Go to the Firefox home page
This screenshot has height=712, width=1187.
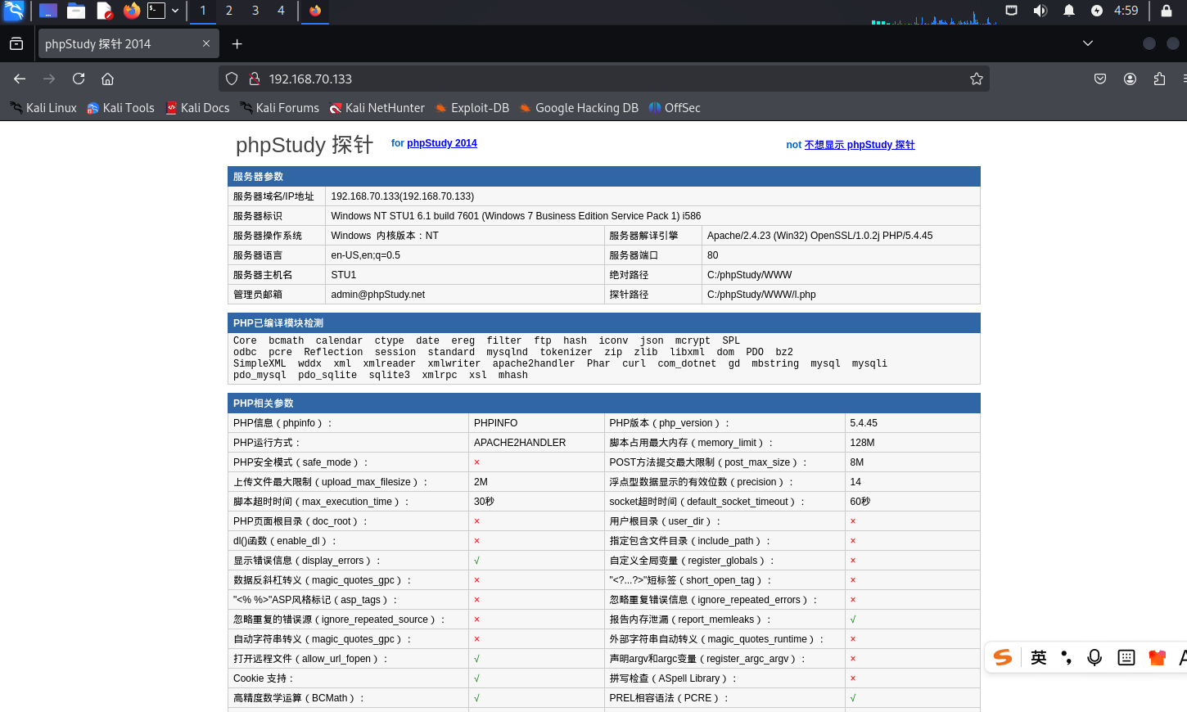pos(108,79)
